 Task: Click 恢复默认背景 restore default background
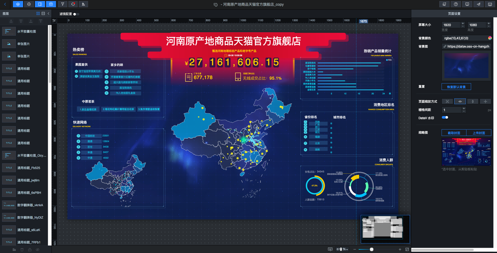coord(456,87)
